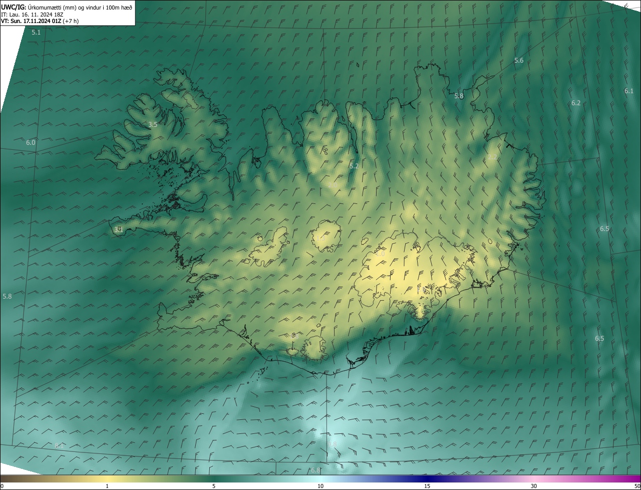Click the precipitation color scale bar
Viewport: 641px width, 490px height.
[320, 478]
